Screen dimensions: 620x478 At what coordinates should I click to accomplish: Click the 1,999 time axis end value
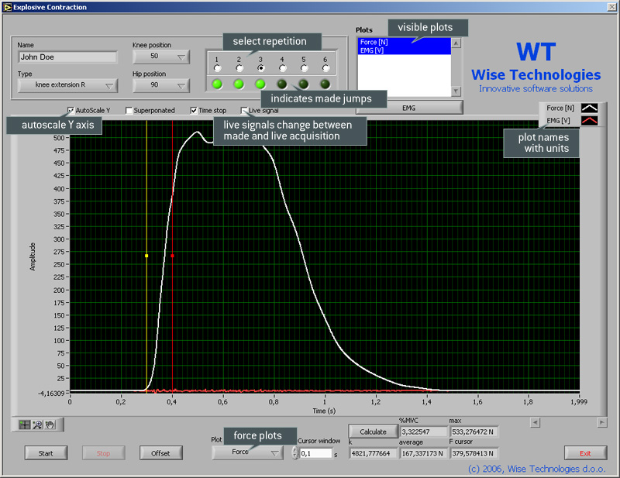[579, 402]
